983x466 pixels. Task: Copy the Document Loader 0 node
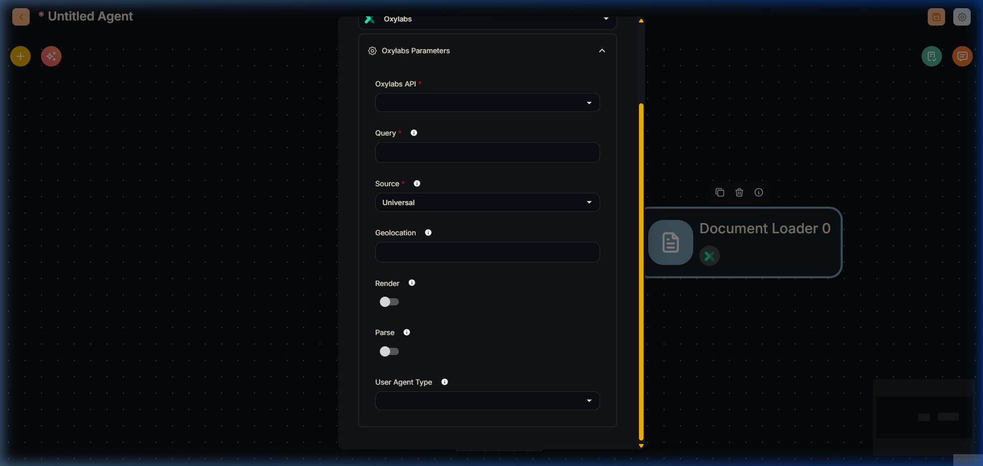click(720, 192)
